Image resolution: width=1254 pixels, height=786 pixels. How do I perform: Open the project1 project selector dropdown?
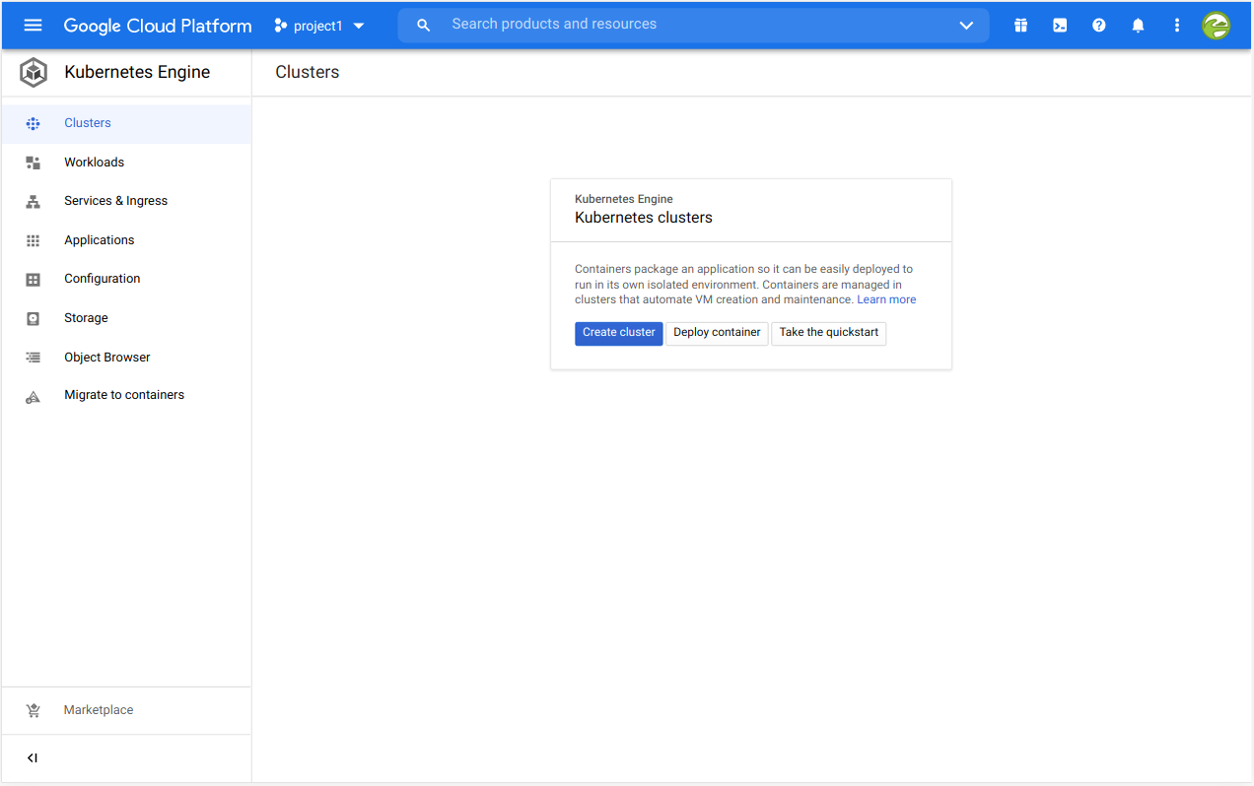click(319, 26)
